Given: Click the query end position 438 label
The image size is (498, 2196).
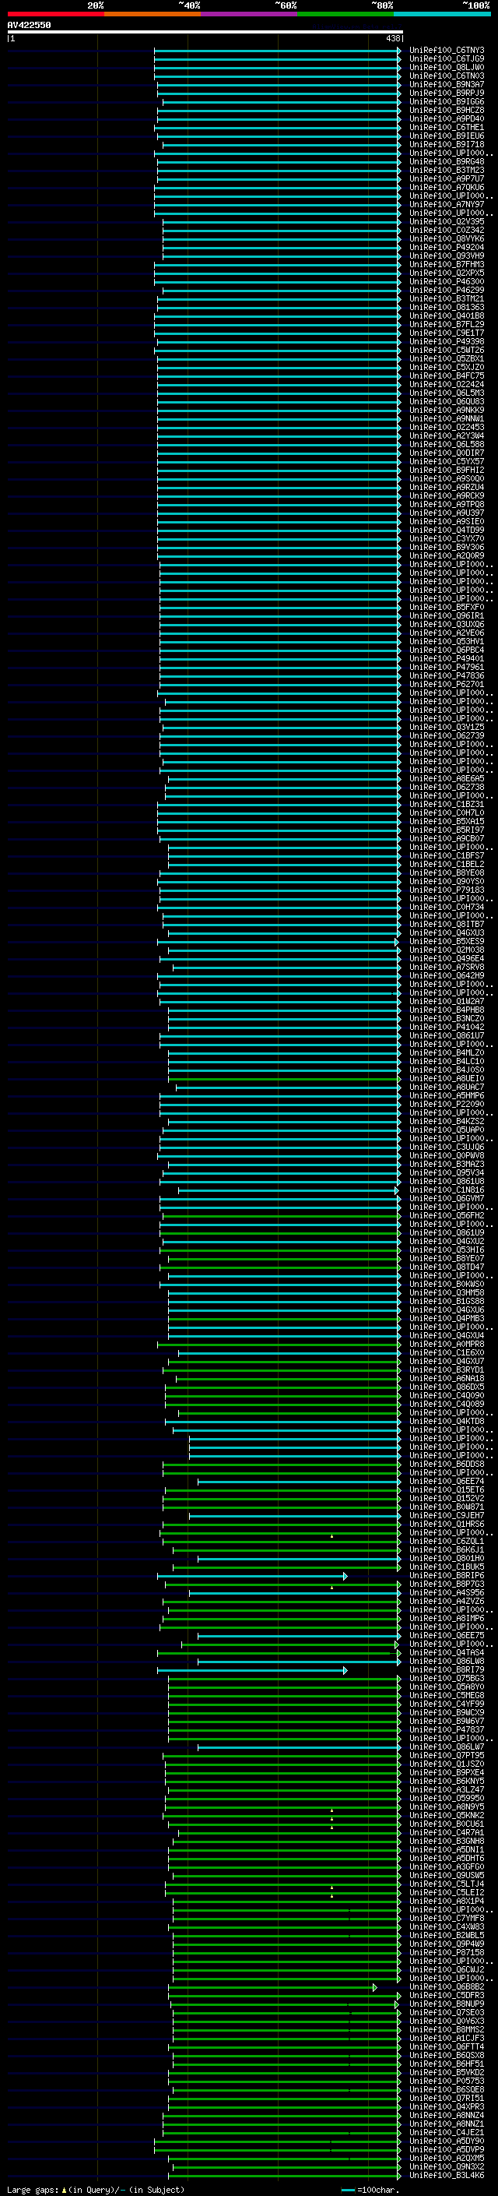Looking at the screenshot, I should [x=392, y=38].
